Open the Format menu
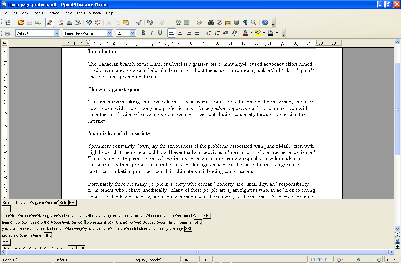The image size is (401, 263). point(53,13)
